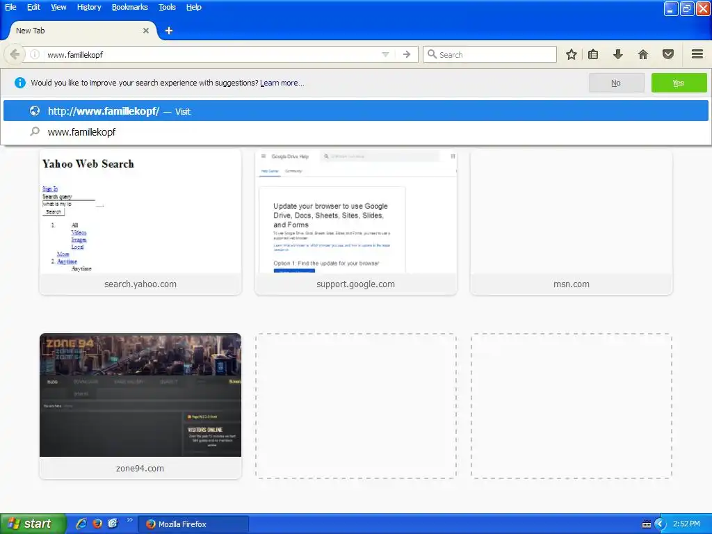712x534 pixels.
Task: Open a new tab with plus button
Action: [169, 31]
